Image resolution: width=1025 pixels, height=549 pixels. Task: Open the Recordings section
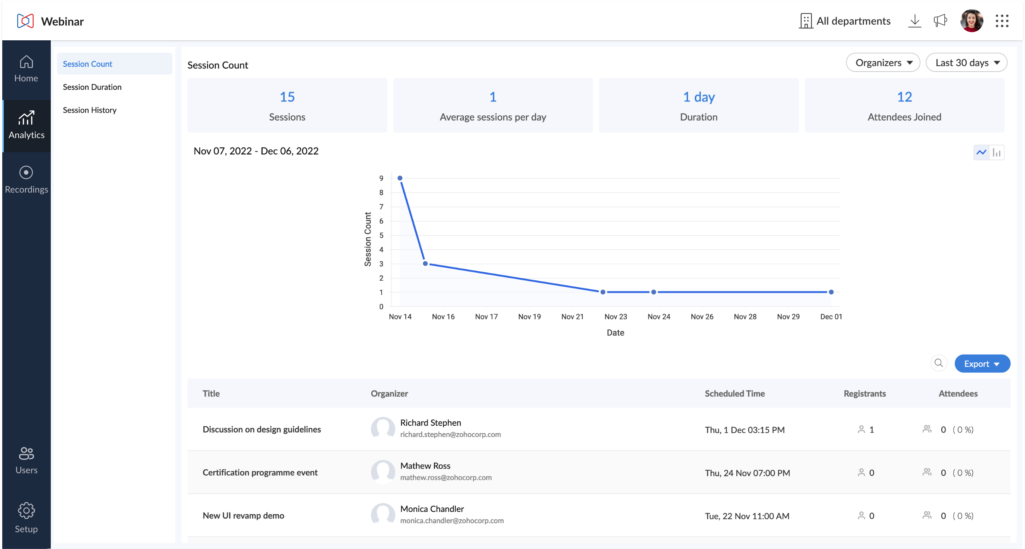click(26, 180)
